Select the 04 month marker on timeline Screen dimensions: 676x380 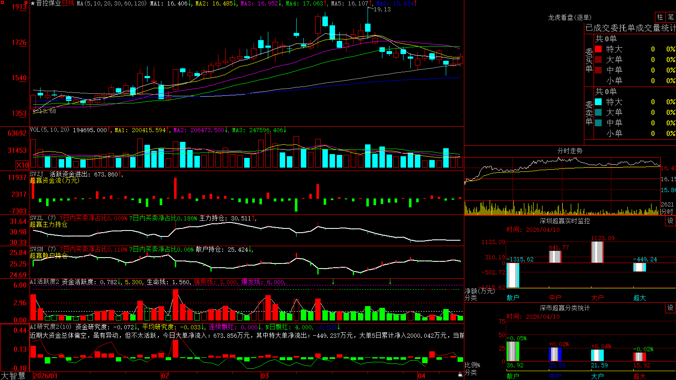point(422,376)
